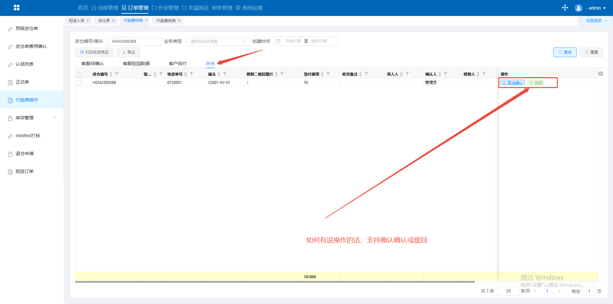Open the 业务类型 dropdown

(x=217, y=41)
